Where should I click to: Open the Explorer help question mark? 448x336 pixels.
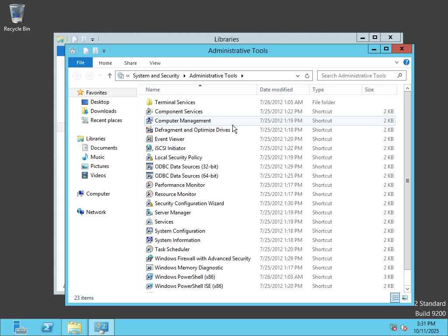tap(406, 62)
